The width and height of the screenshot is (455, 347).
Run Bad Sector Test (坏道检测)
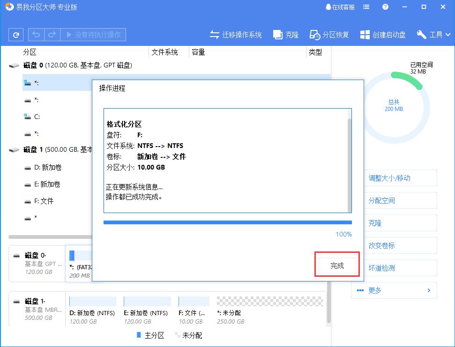pos(394,268)
